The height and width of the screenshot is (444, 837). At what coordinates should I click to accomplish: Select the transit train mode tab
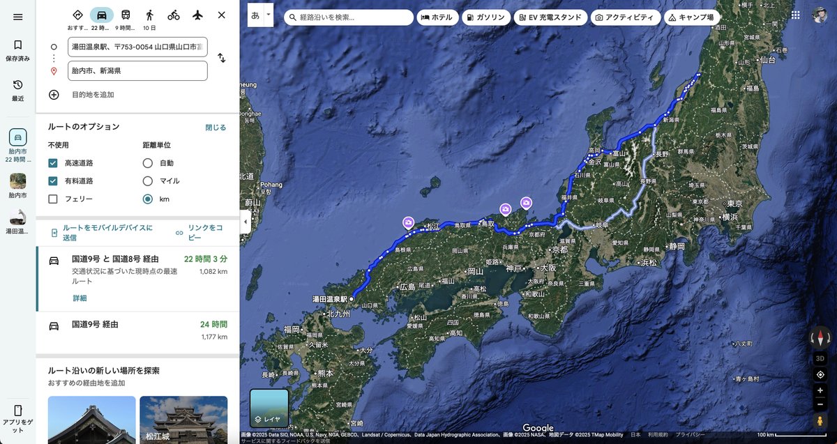click(x=126, y=15)
